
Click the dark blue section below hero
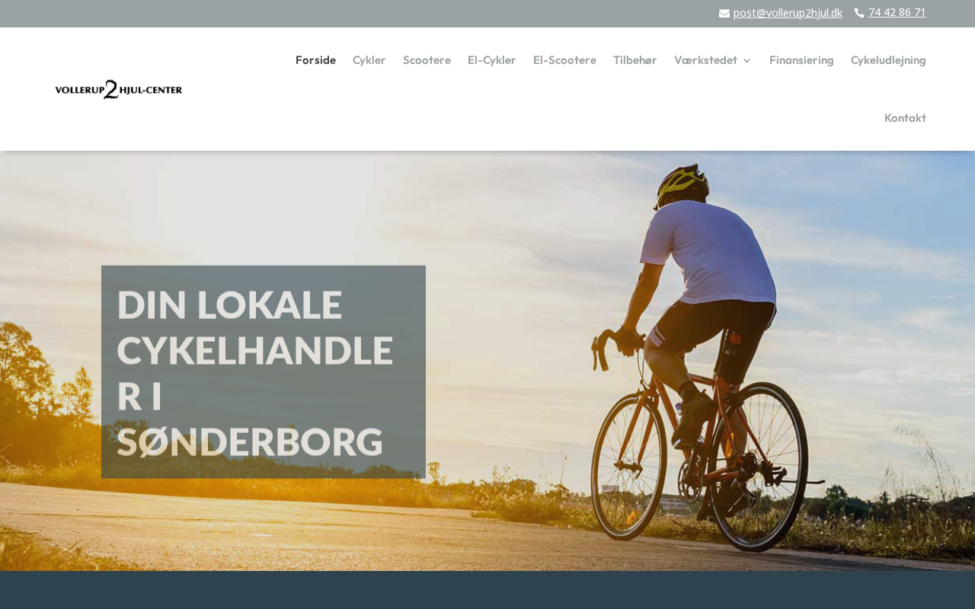click(487, 590)
